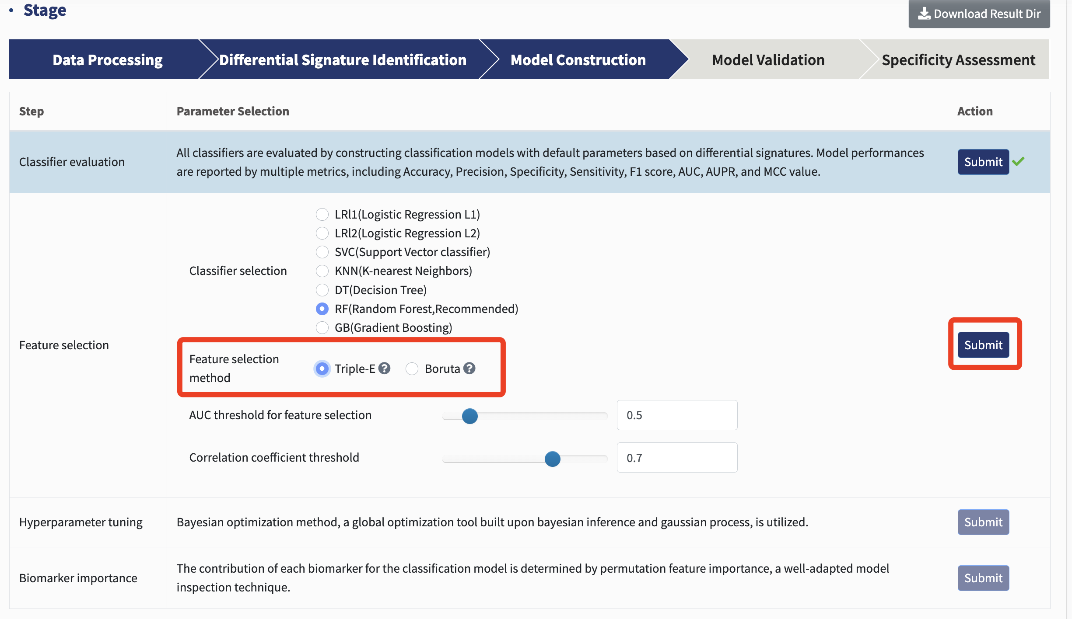Switch to the Model Construction stage

tap(578, 59)
